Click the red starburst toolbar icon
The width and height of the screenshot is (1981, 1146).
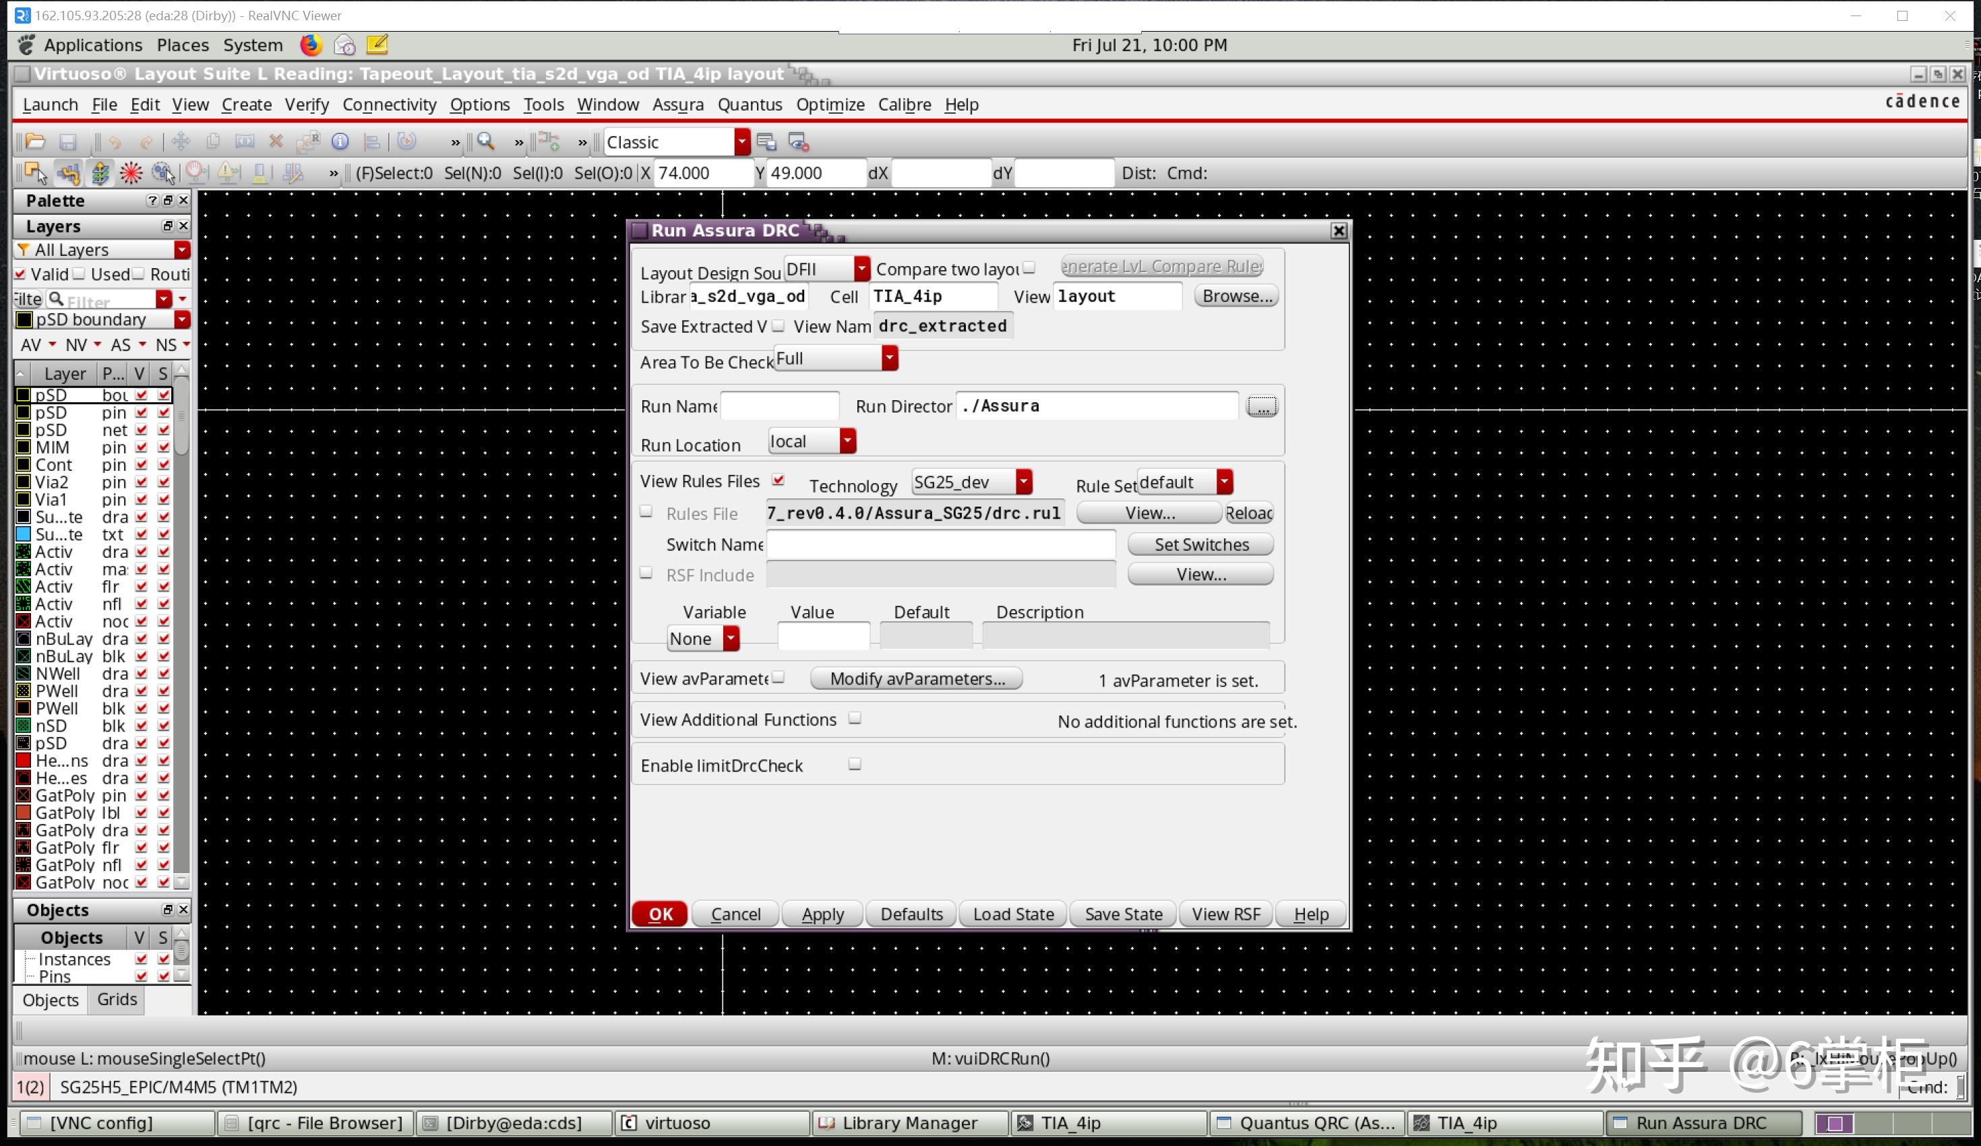(x=131, y=173)
